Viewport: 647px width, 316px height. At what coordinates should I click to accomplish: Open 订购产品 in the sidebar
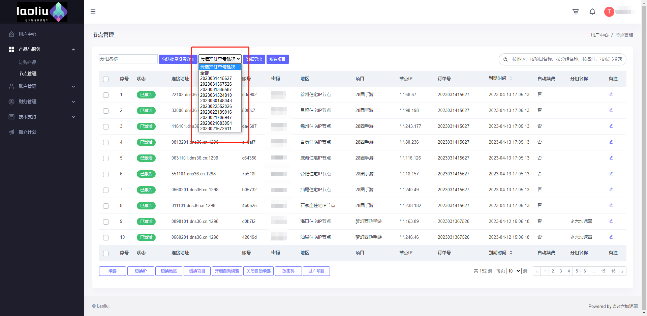tap(28, 62)
